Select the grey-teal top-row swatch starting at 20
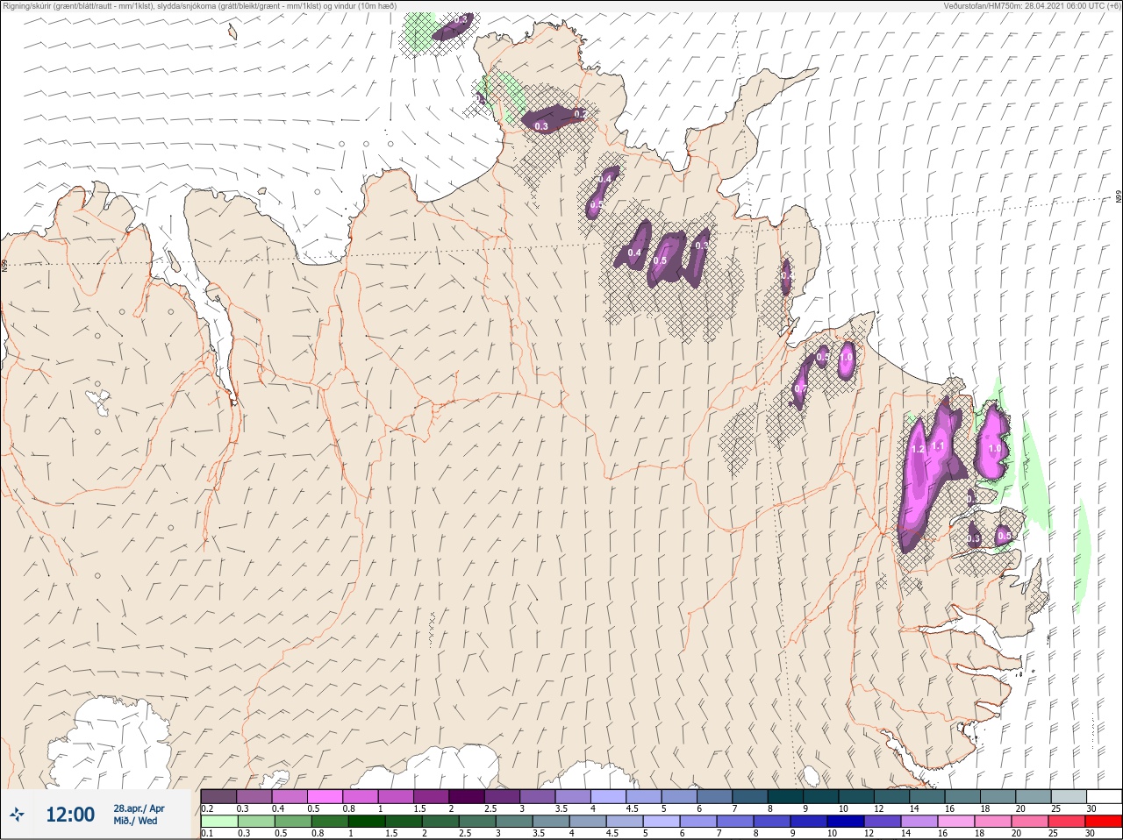Viewport: 1123px width, 840px height. [x=1033, y=796]
